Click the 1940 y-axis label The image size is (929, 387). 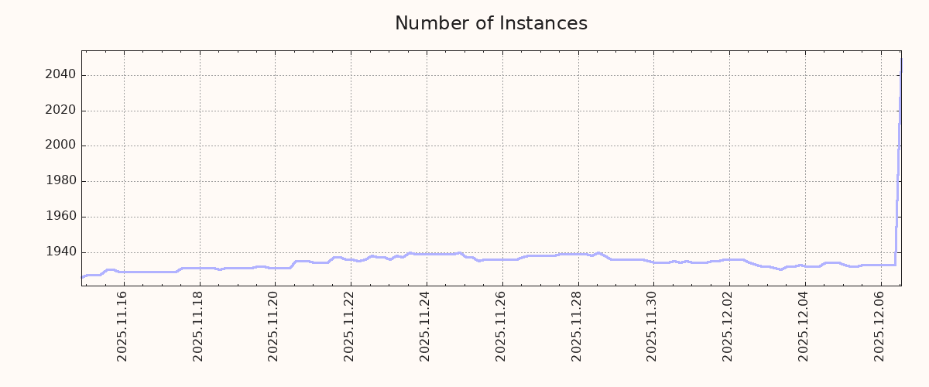60,252
